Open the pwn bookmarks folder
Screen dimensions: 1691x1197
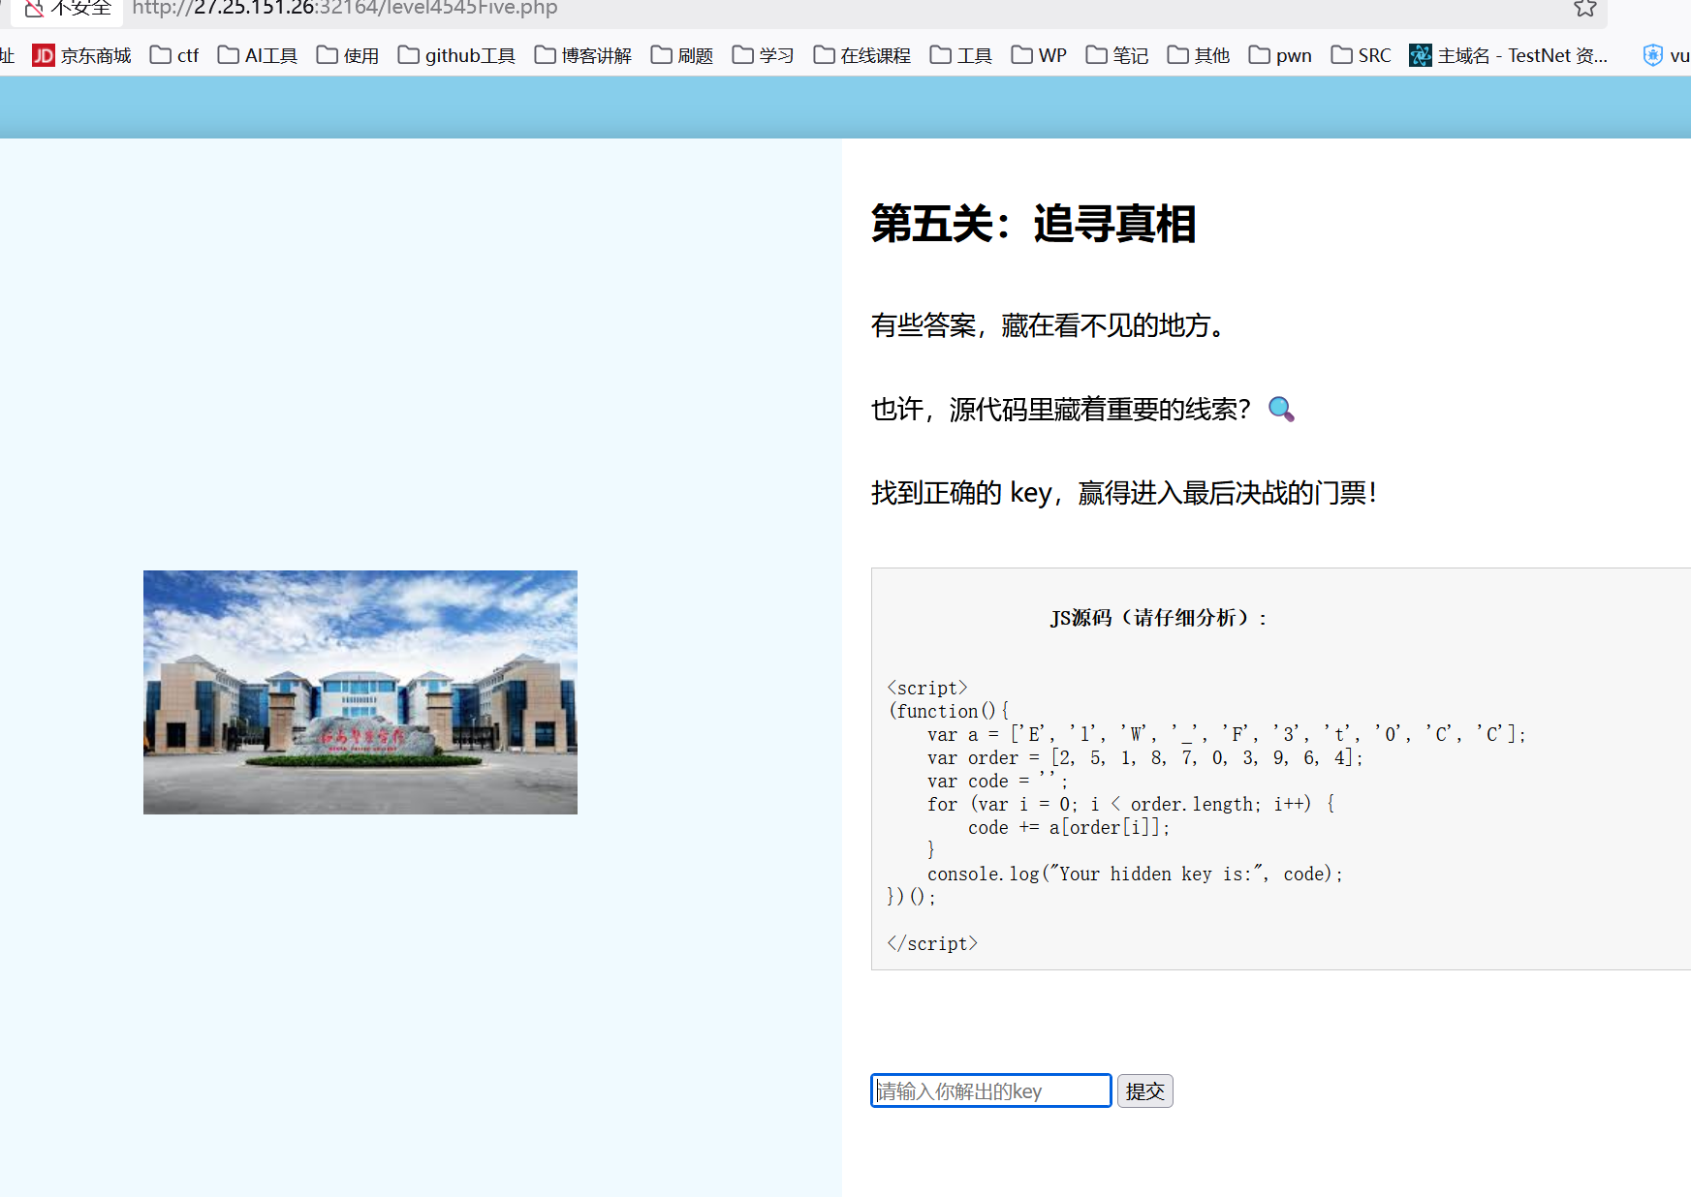coord(1280,55)
